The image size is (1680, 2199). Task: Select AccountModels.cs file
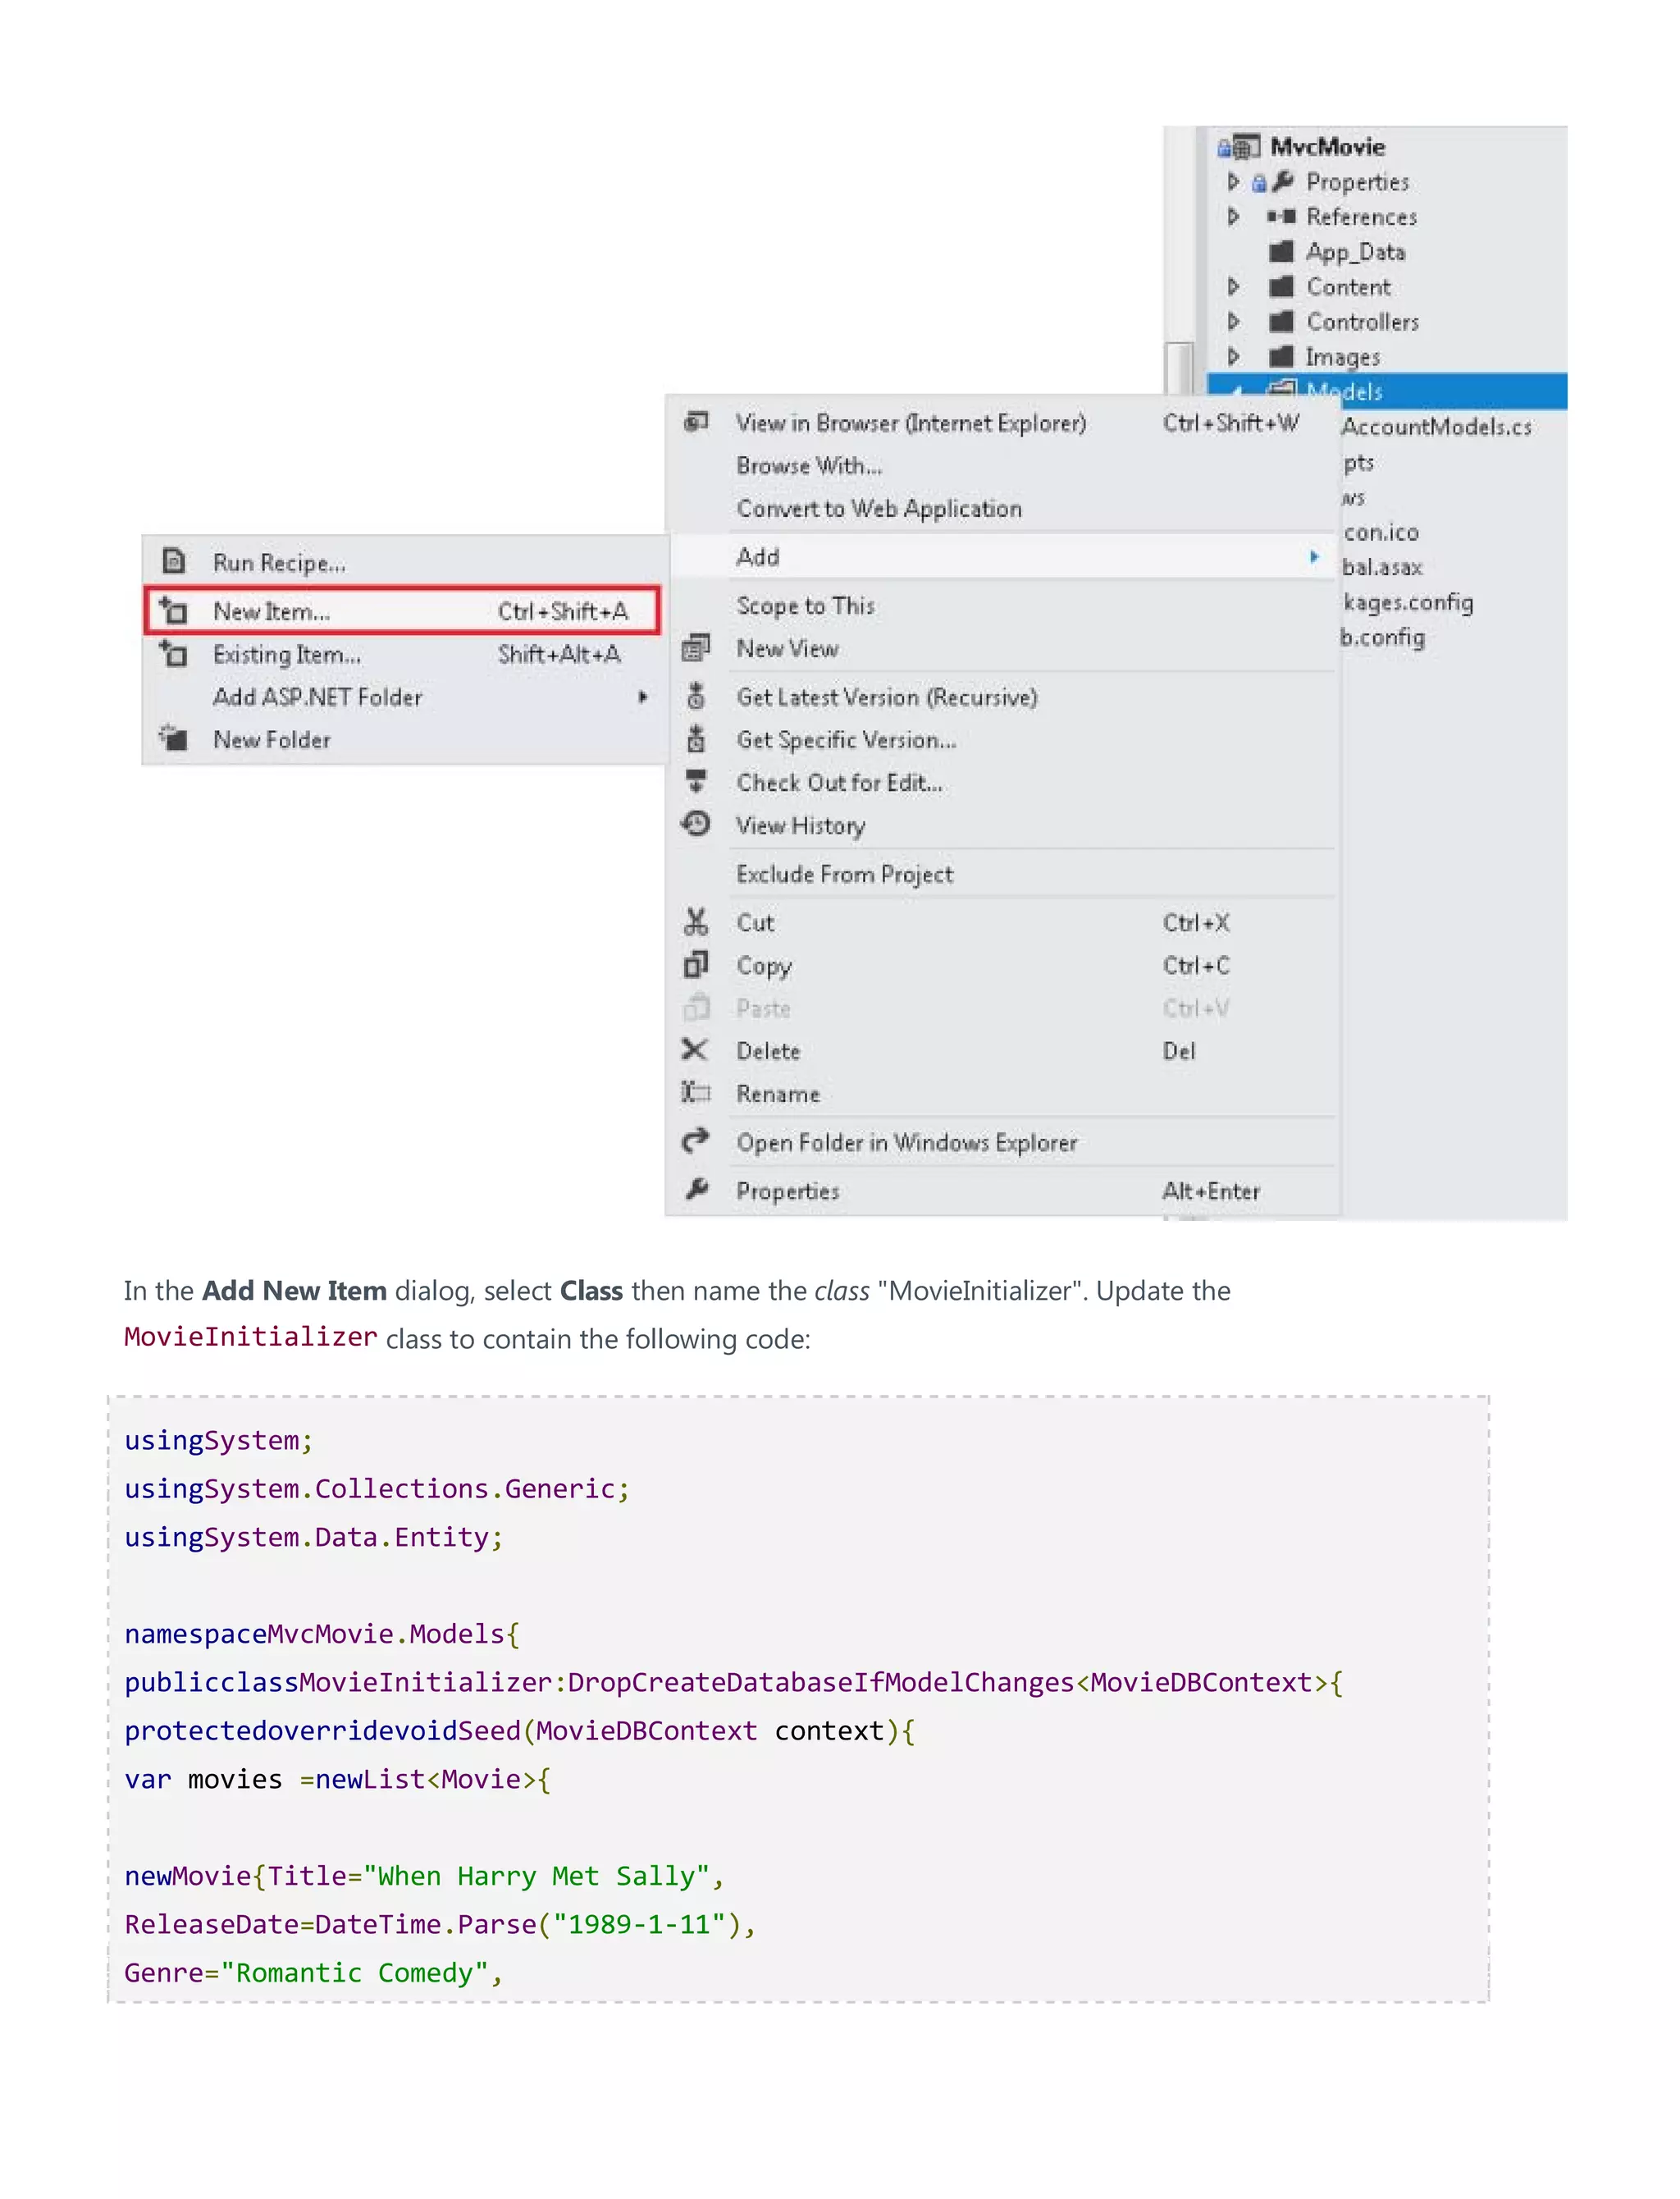[1436, 427]
